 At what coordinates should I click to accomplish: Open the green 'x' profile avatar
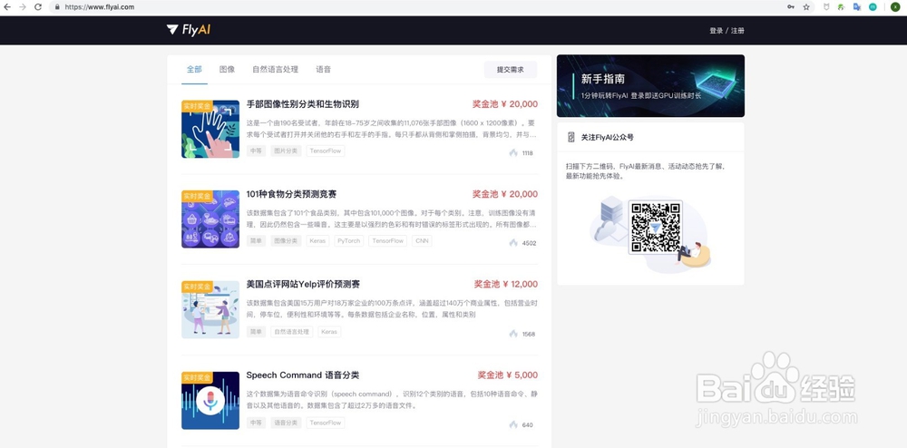[x=895, y=7]
